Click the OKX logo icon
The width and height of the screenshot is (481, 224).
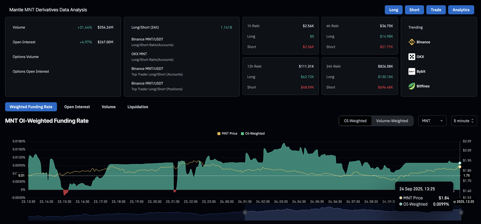pos(411,57)
